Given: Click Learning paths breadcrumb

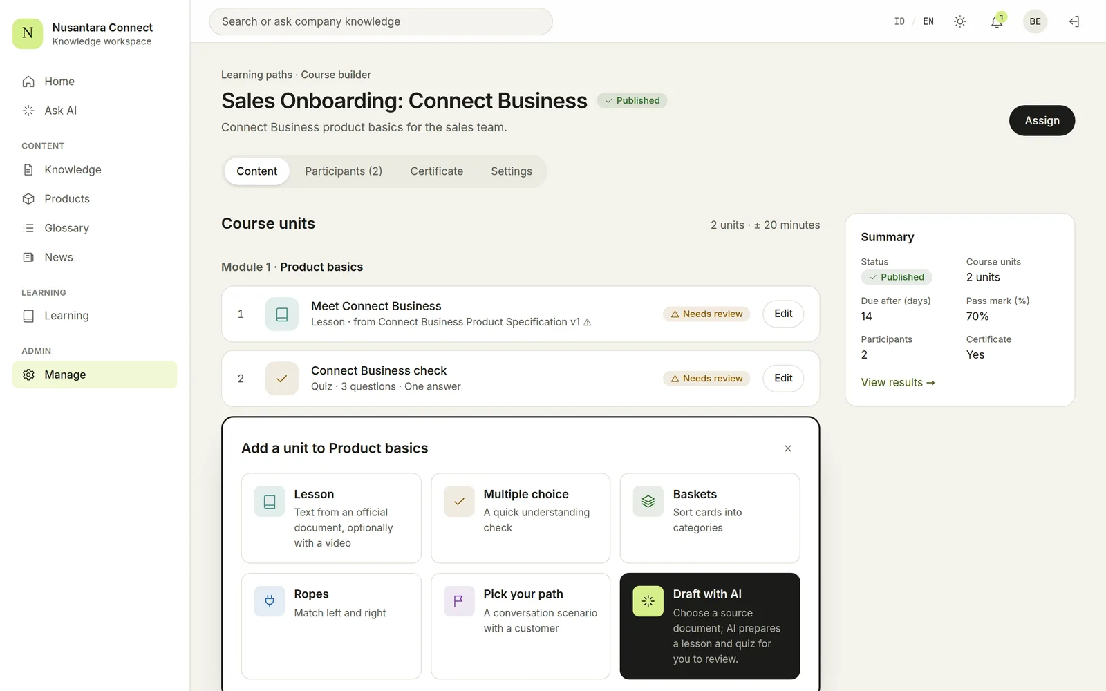Looking at the screenshot, I should (256, 75).
